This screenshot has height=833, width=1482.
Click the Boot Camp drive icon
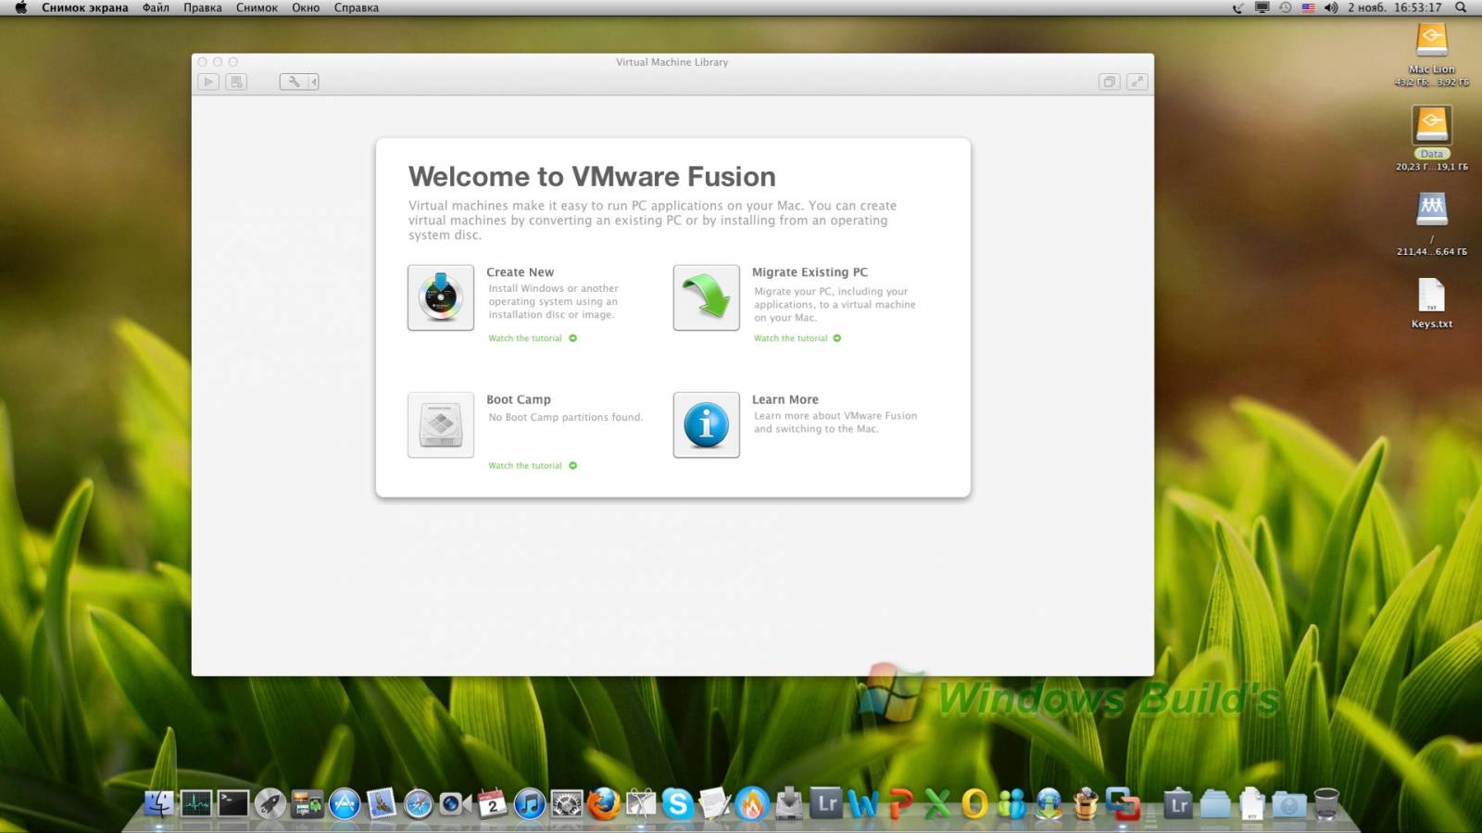(x=441, y=424)
